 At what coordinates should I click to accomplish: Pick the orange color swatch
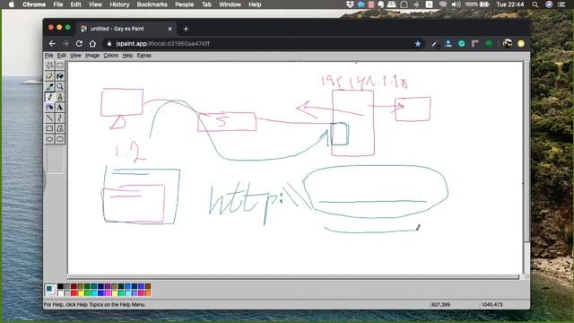coord(148,293)
